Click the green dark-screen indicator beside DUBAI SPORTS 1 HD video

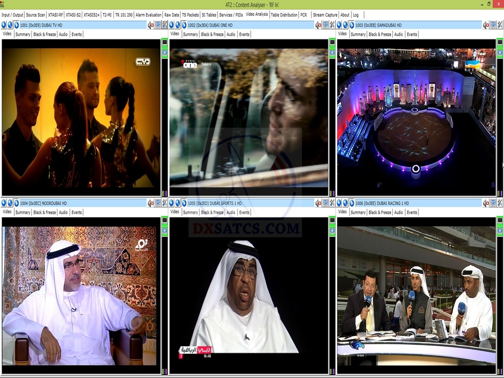tap(332, 221)
